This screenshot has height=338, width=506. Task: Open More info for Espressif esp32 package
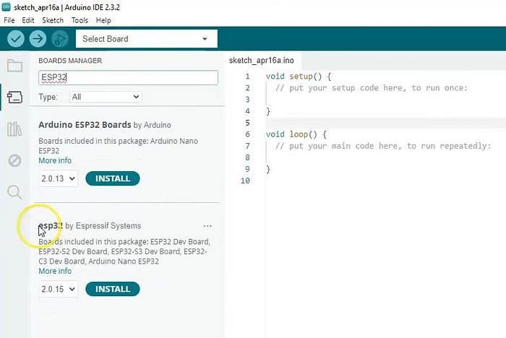55,271
